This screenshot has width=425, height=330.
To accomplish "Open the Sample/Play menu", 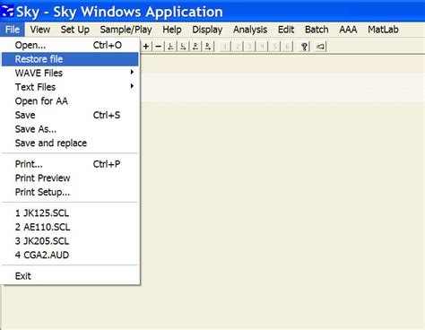I will point(126,30).
